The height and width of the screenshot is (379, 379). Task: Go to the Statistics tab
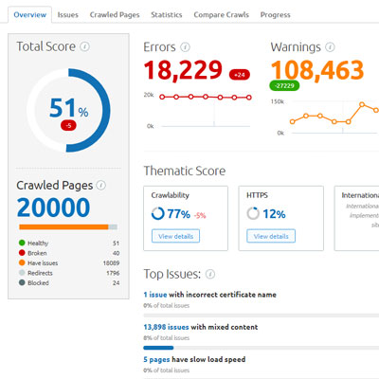[x=167, y=15]
